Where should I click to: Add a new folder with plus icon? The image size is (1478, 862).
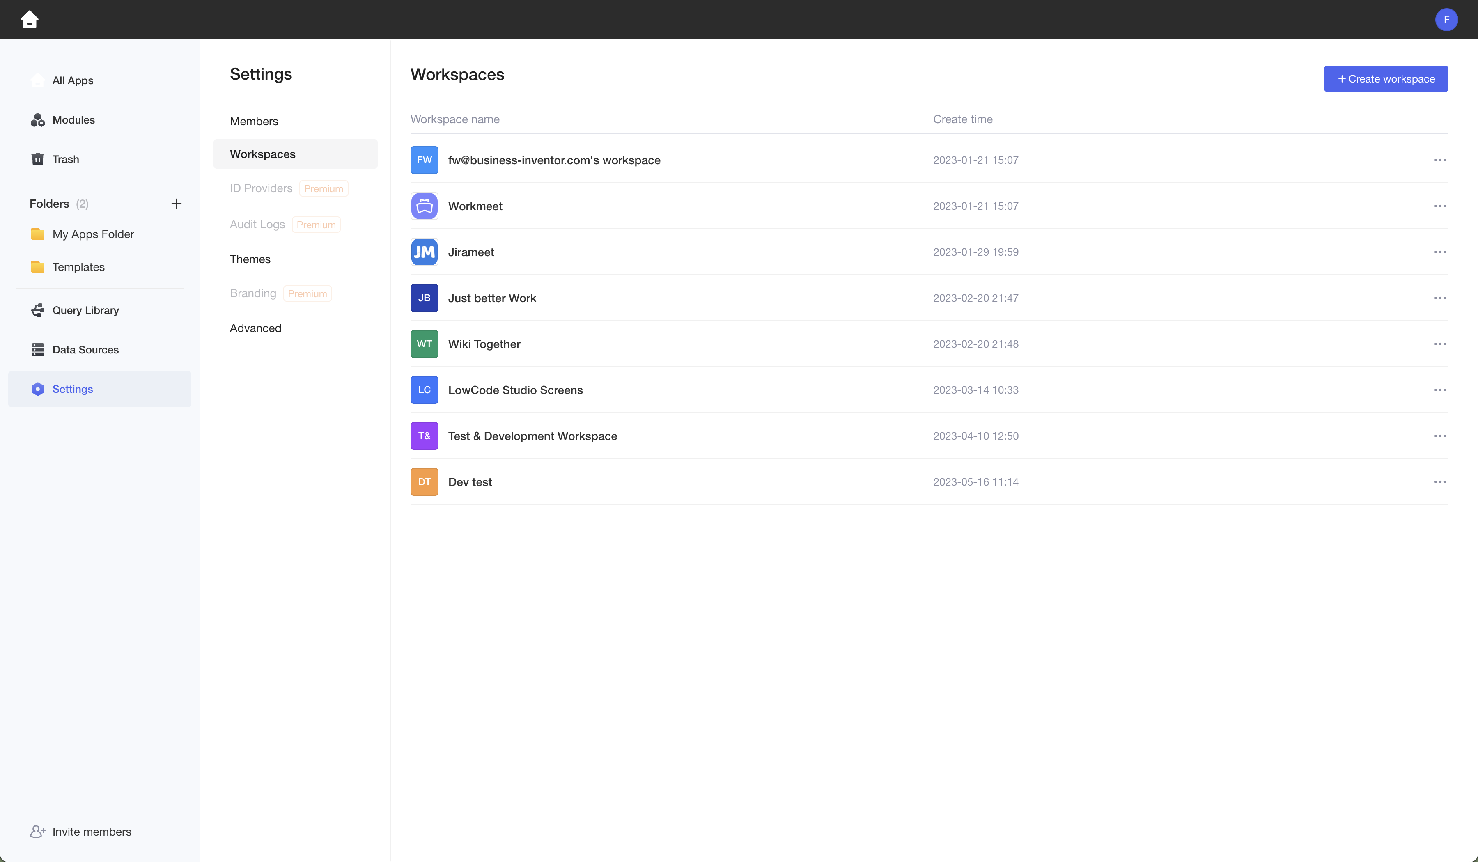tap(176, 204)
